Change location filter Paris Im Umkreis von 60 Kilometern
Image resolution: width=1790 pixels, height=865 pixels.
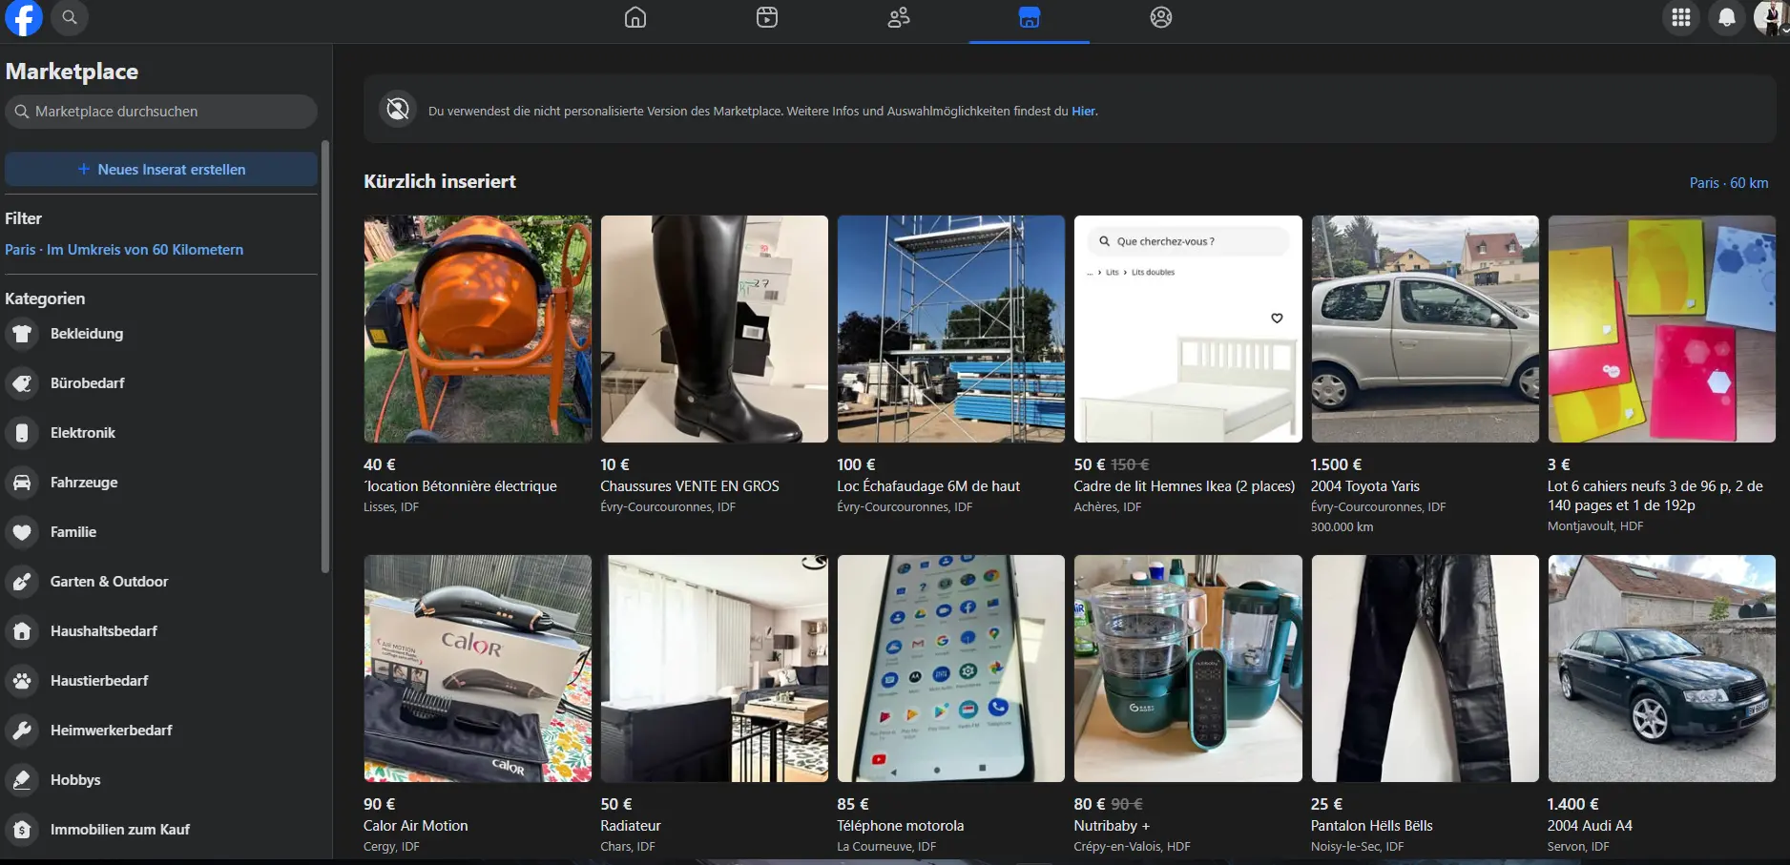click(x=124, y=250)
